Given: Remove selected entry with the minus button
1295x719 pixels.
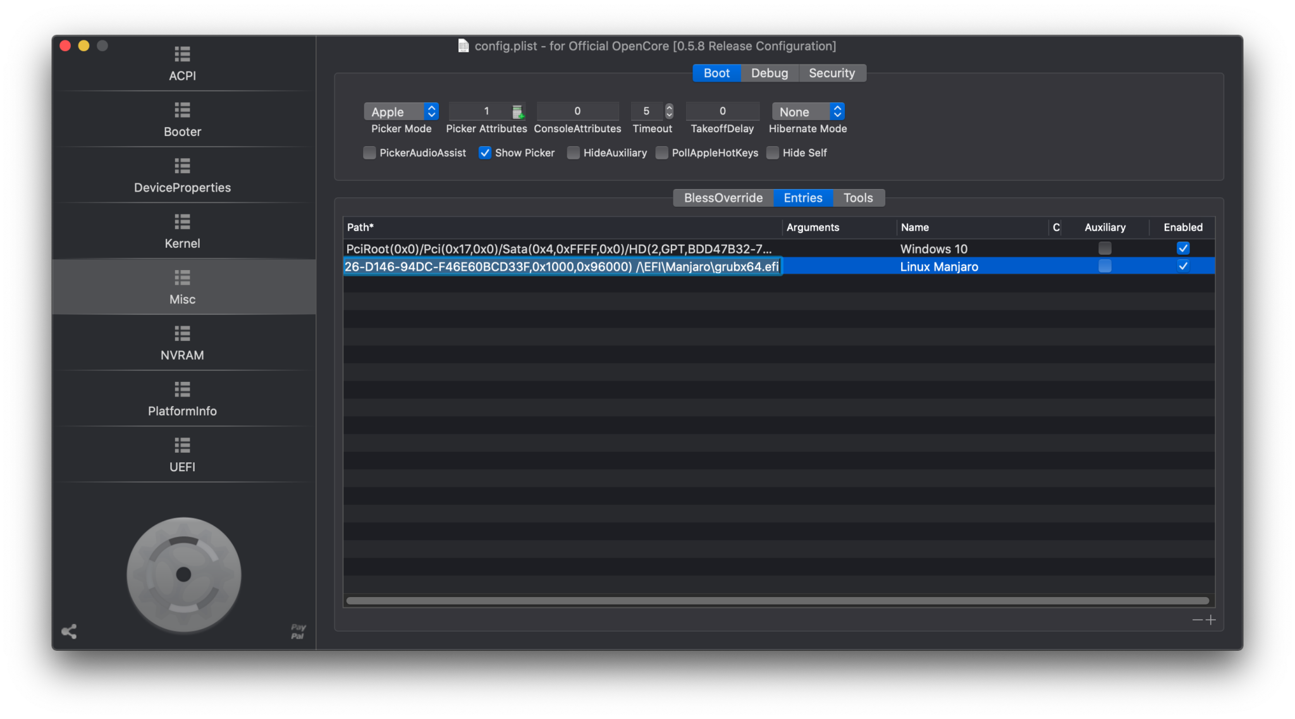Looking at the screenshot, I should tap(1198, 620).
